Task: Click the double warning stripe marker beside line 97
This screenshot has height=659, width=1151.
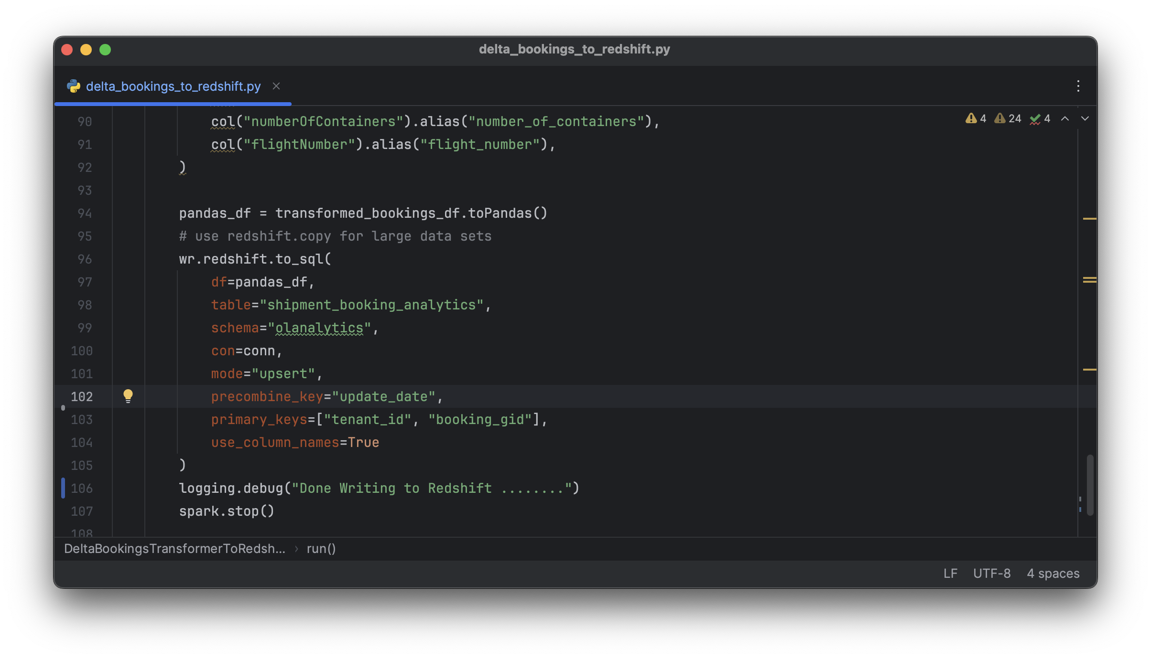Action: 1089,280
